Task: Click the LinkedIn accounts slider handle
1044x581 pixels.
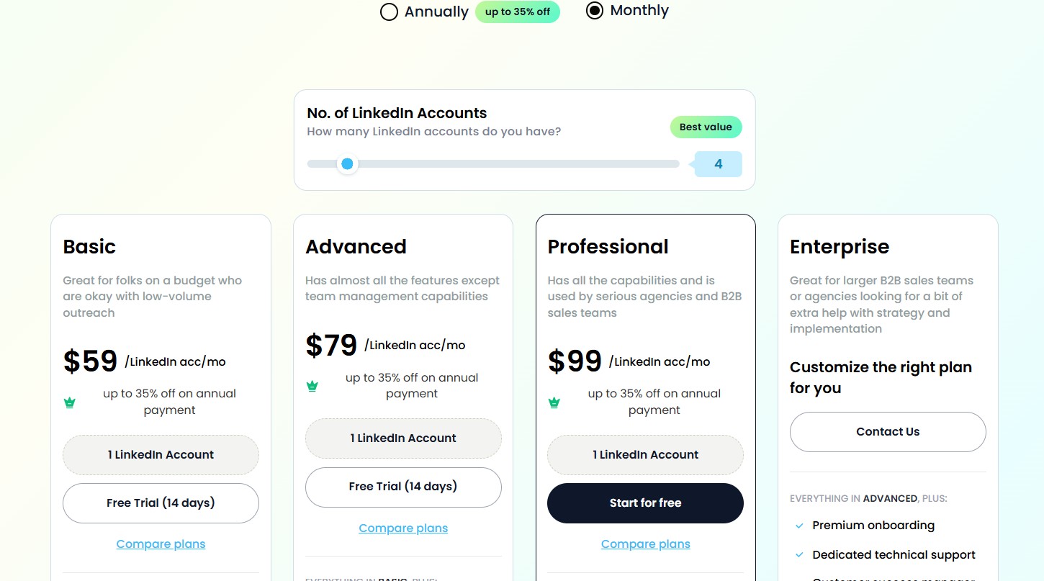Action: click(x=348, y=164)
